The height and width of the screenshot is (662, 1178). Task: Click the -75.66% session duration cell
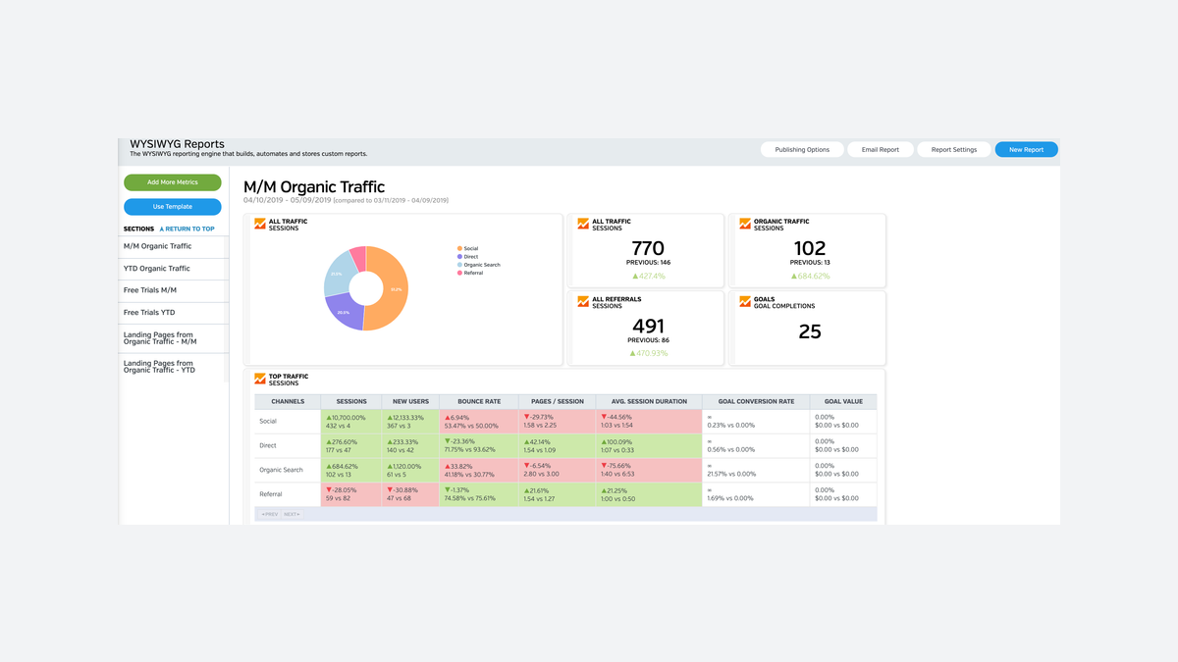click(x=648, y=471)
